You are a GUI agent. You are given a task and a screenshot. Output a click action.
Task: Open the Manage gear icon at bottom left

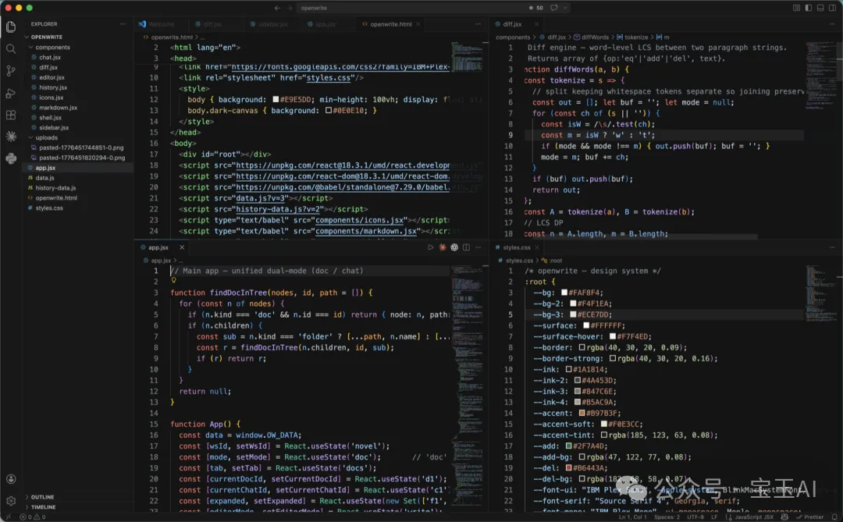[x=11, y=500]
